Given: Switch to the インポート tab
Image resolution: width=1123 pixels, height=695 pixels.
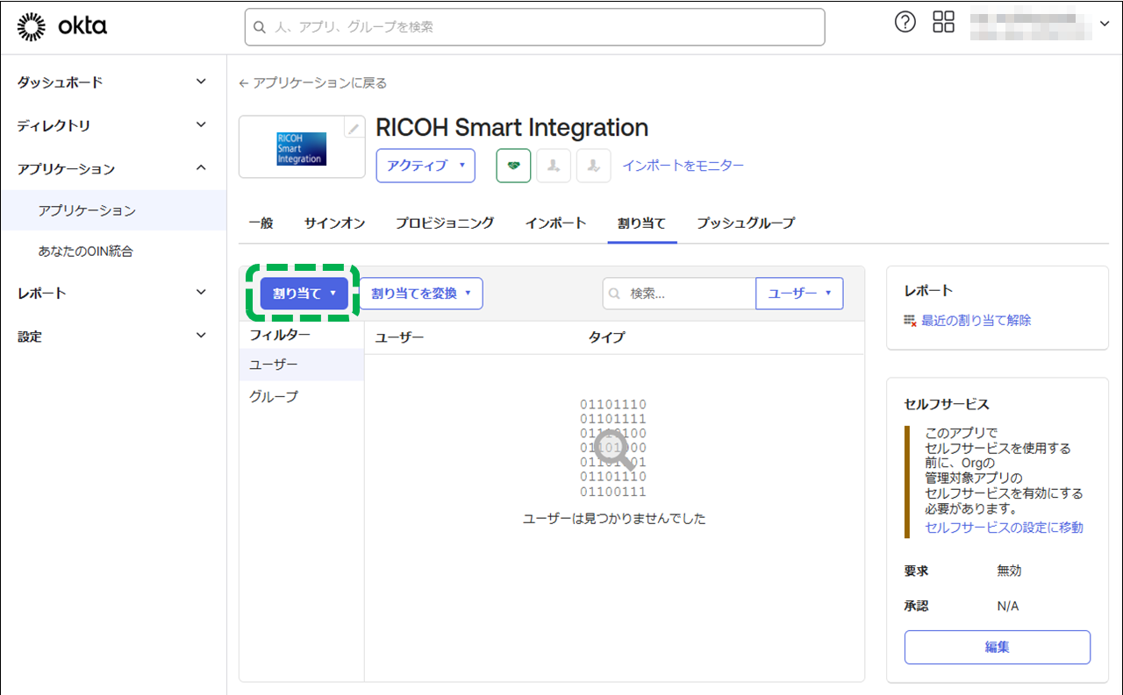Looking at the screenshot, I should pos(555,223).
